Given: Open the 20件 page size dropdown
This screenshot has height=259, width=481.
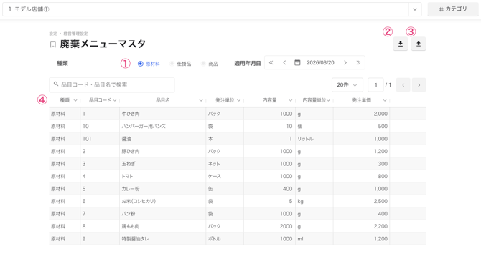Looking at the screenshot, I should tap(347, 84).
